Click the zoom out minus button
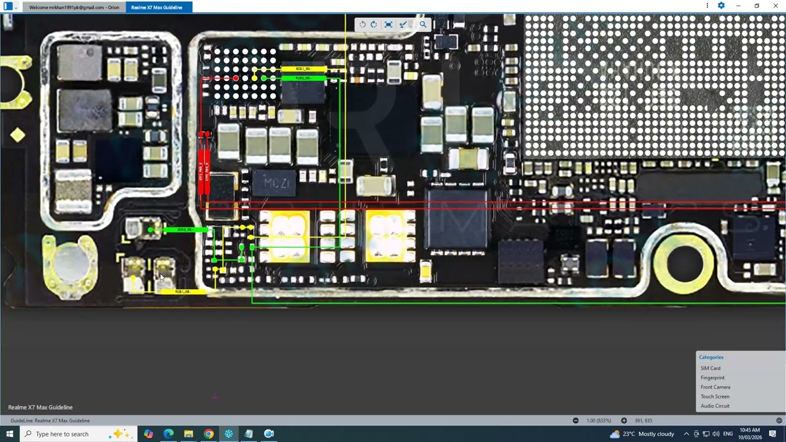The image size is (786, 442). click(575, 421)
